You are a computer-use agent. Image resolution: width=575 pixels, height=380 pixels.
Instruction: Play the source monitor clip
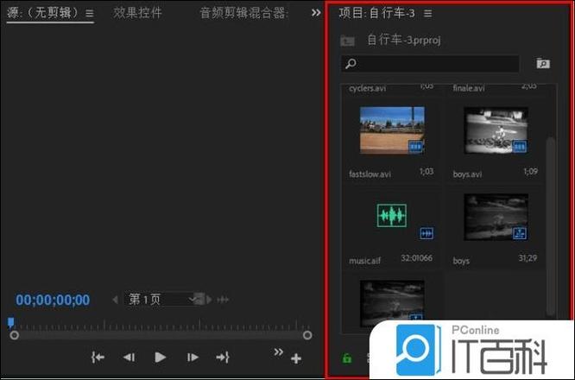[x=160, y=358]
